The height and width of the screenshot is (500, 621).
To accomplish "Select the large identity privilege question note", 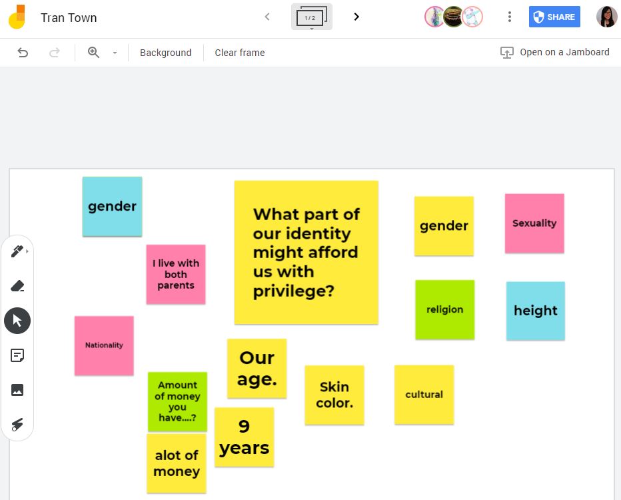I will (x=306, y=253).
